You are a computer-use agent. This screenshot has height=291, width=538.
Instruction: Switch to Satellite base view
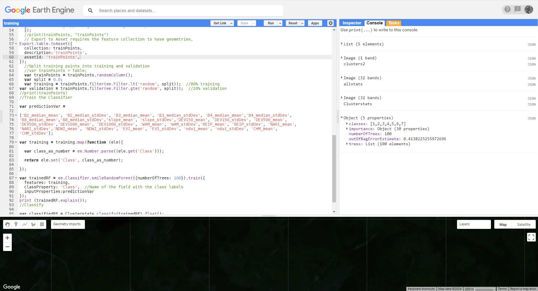524,224
